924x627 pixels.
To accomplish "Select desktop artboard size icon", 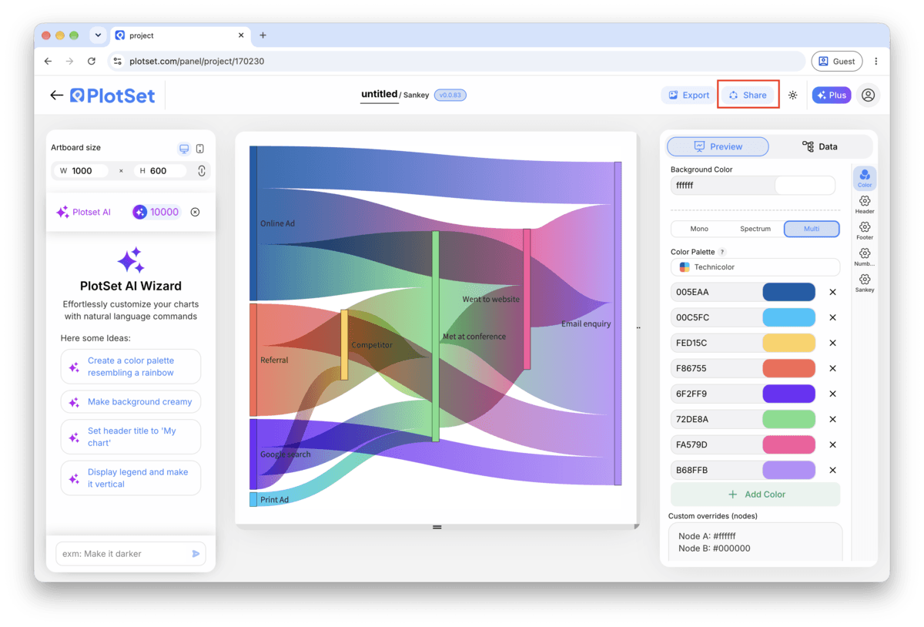I will [x=184, y=149].
